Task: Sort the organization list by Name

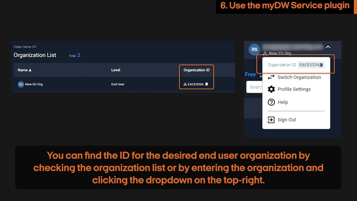Action: tap(25, 70)
